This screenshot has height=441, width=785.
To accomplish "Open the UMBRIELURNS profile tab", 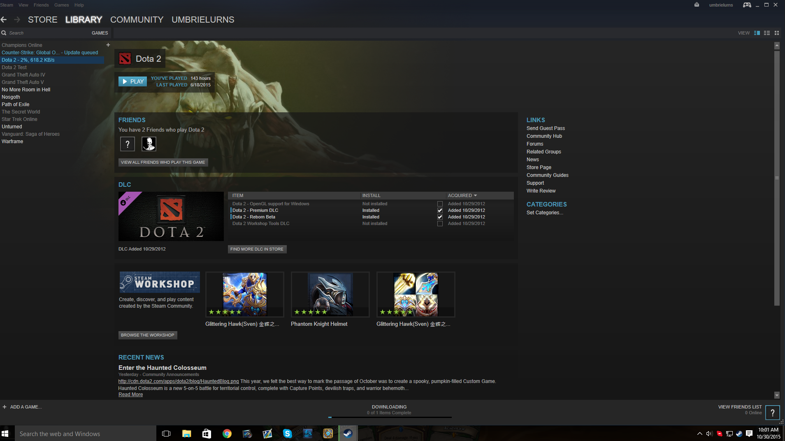I will coord(203,20).
